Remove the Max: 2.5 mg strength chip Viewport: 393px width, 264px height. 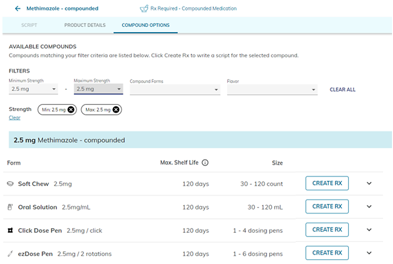click(x=116, y=109)
